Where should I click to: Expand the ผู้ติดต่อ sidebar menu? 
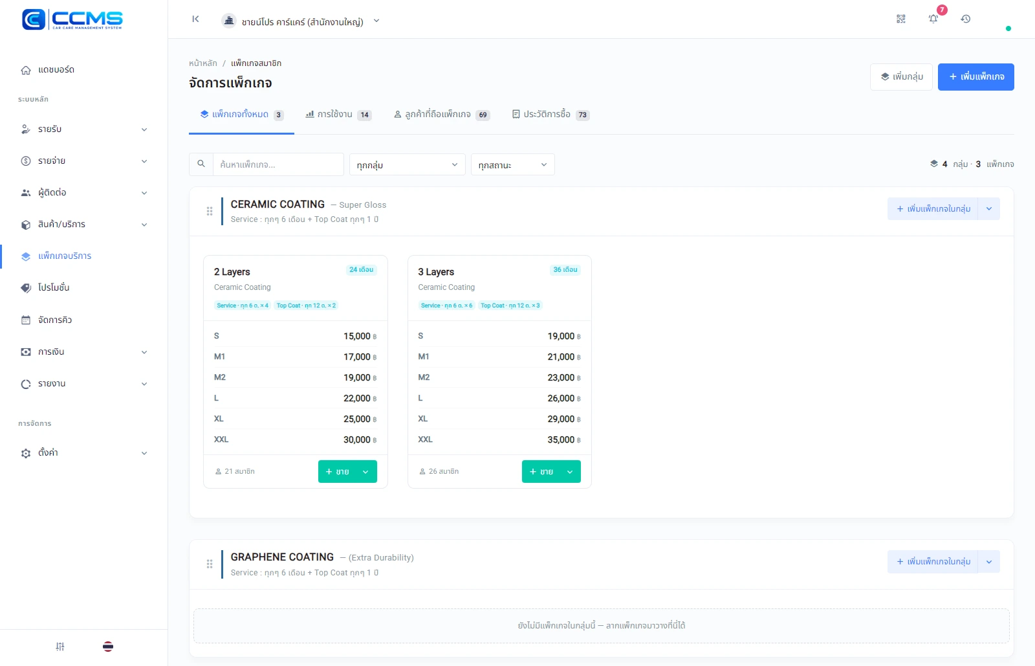click(x=84, y=193)
